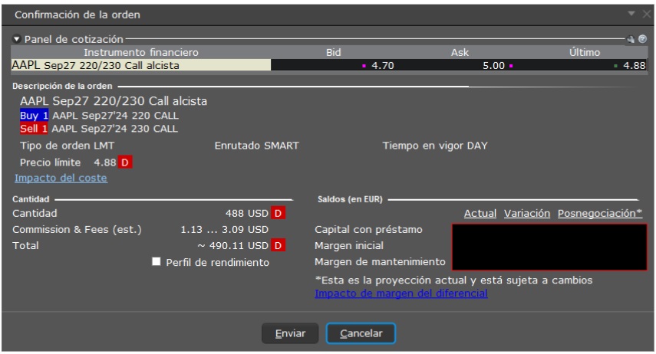
Task: Click the order title AAPL Sep27 220/230 Call alcista
Action: click(x=114, y=101)
